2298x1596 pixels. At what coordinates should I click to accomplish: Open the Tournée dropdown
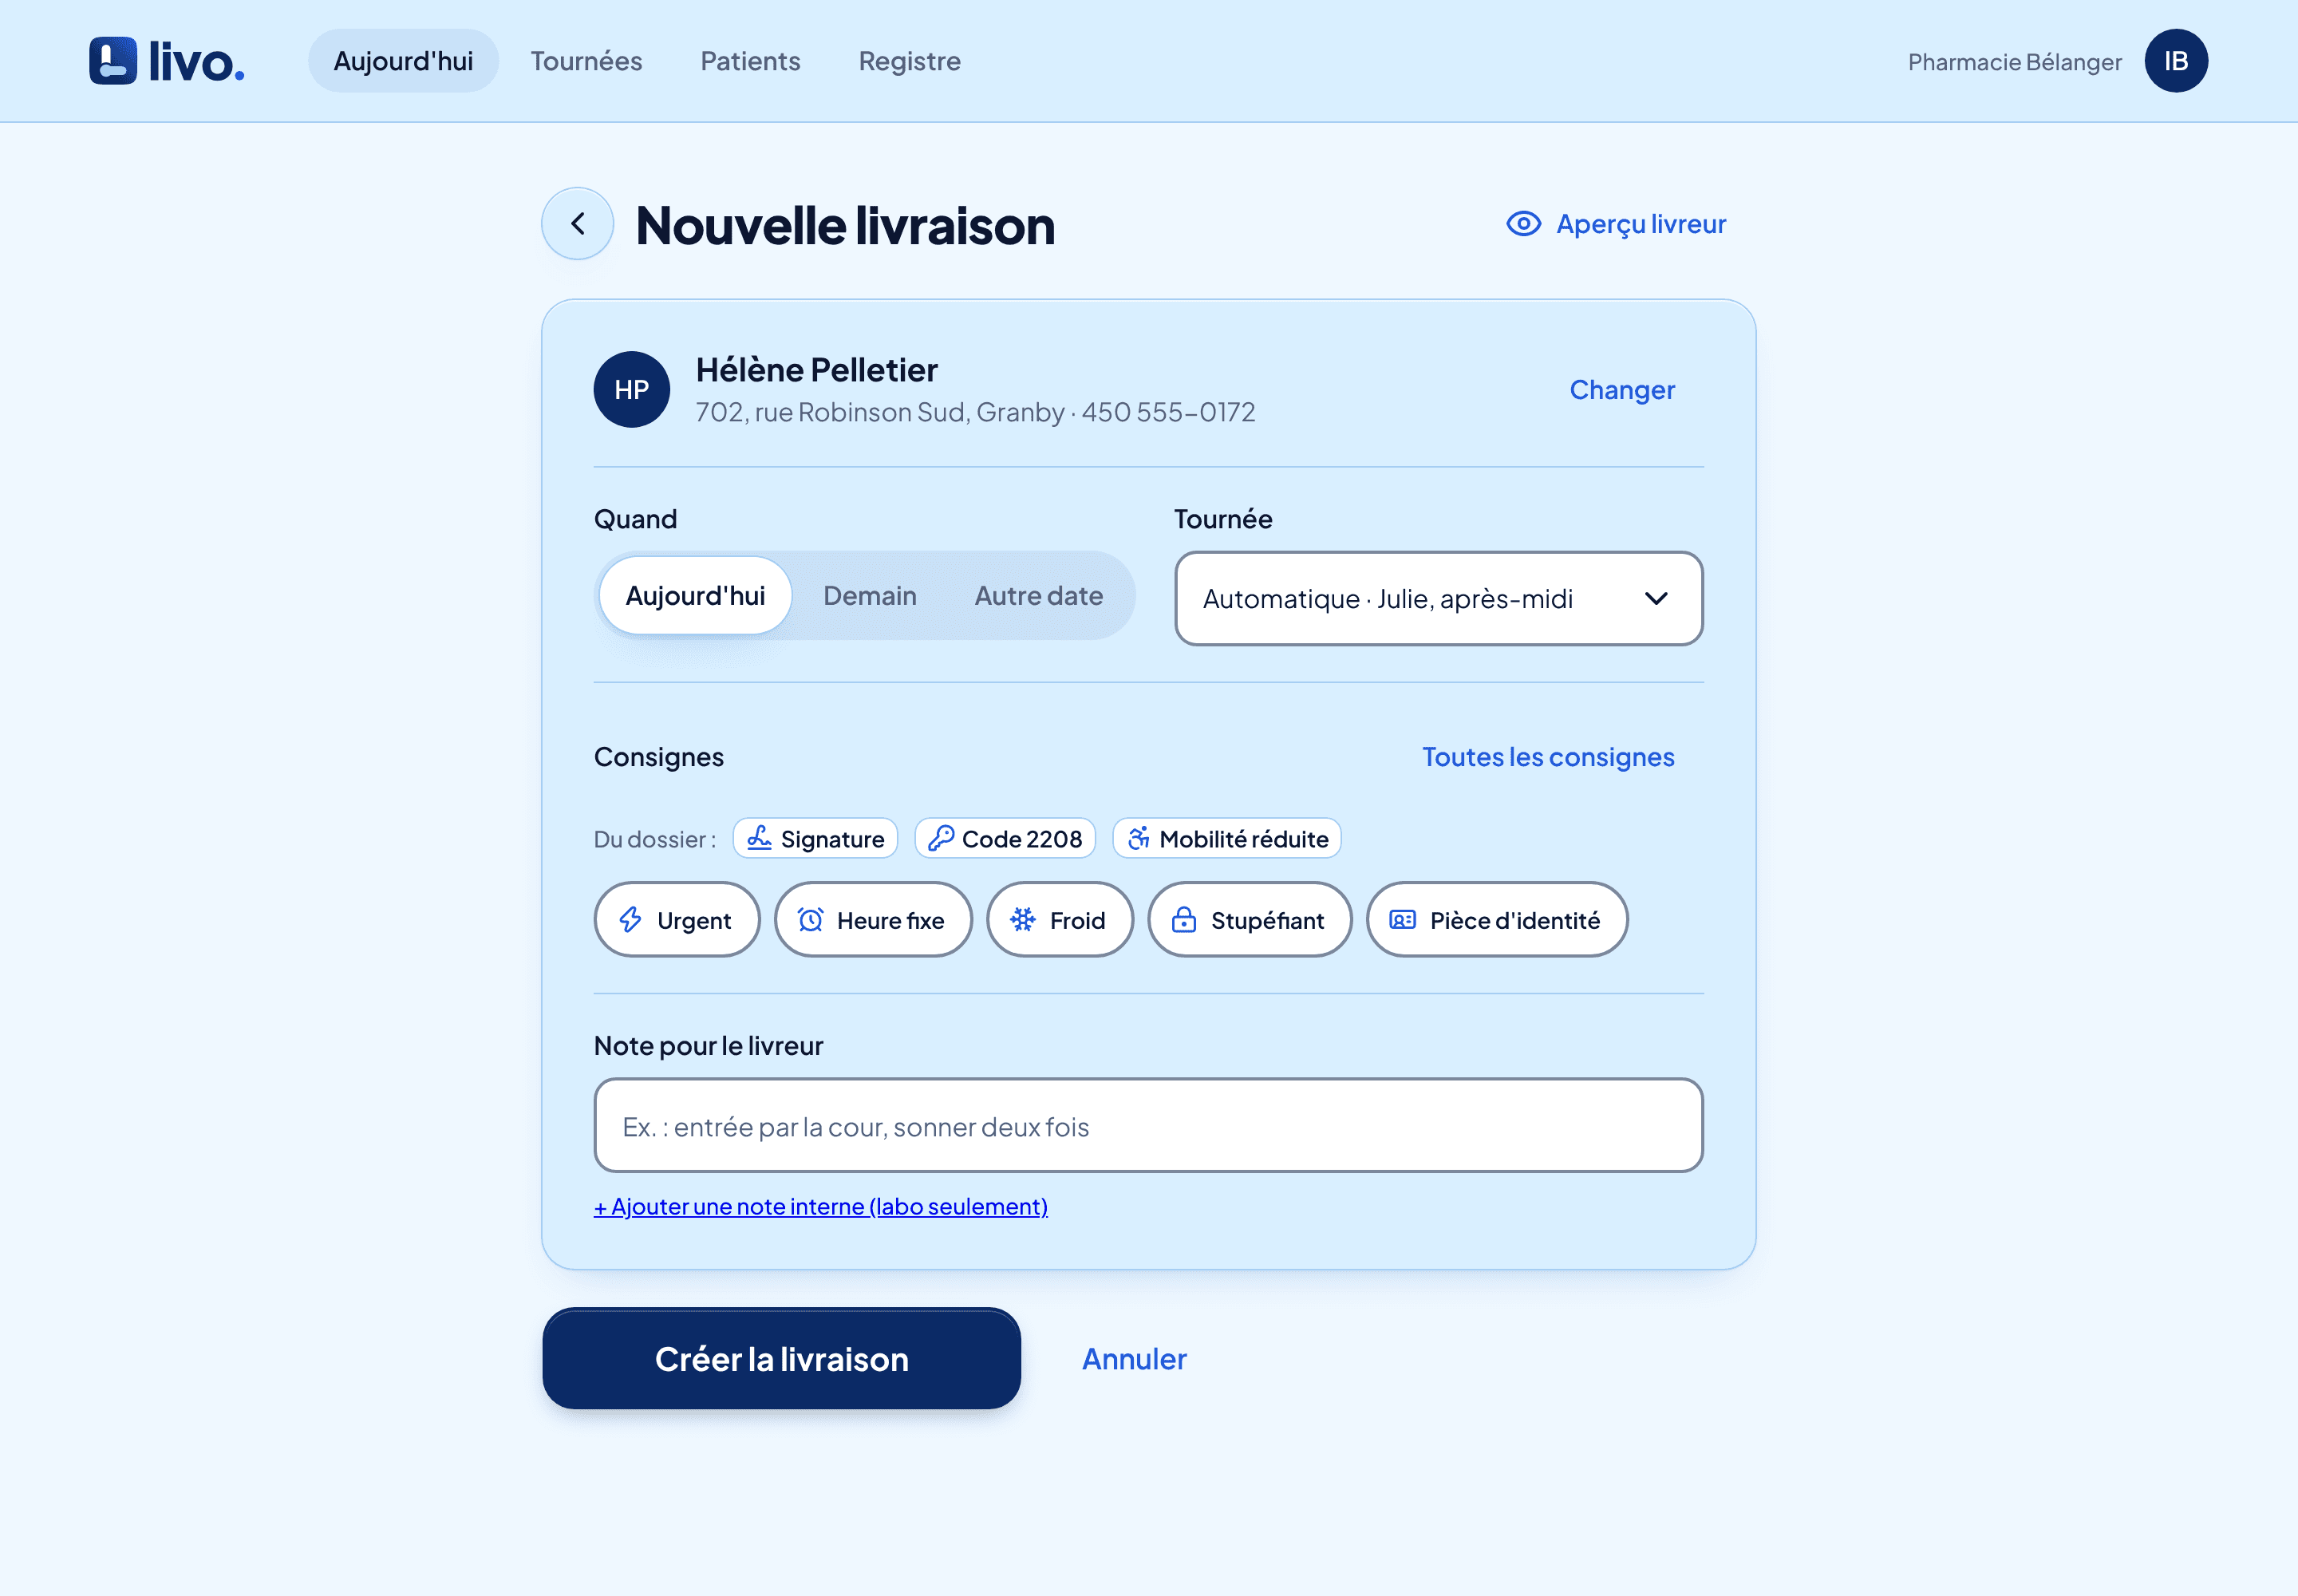(x=1439, y=599)
